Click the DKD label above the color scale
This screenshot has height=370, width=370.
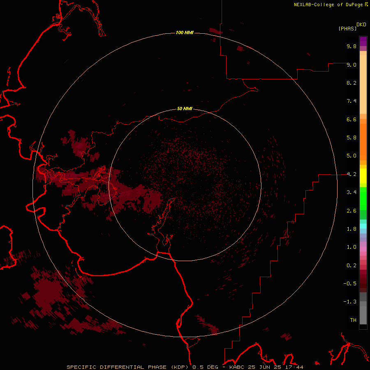point(361,24)
